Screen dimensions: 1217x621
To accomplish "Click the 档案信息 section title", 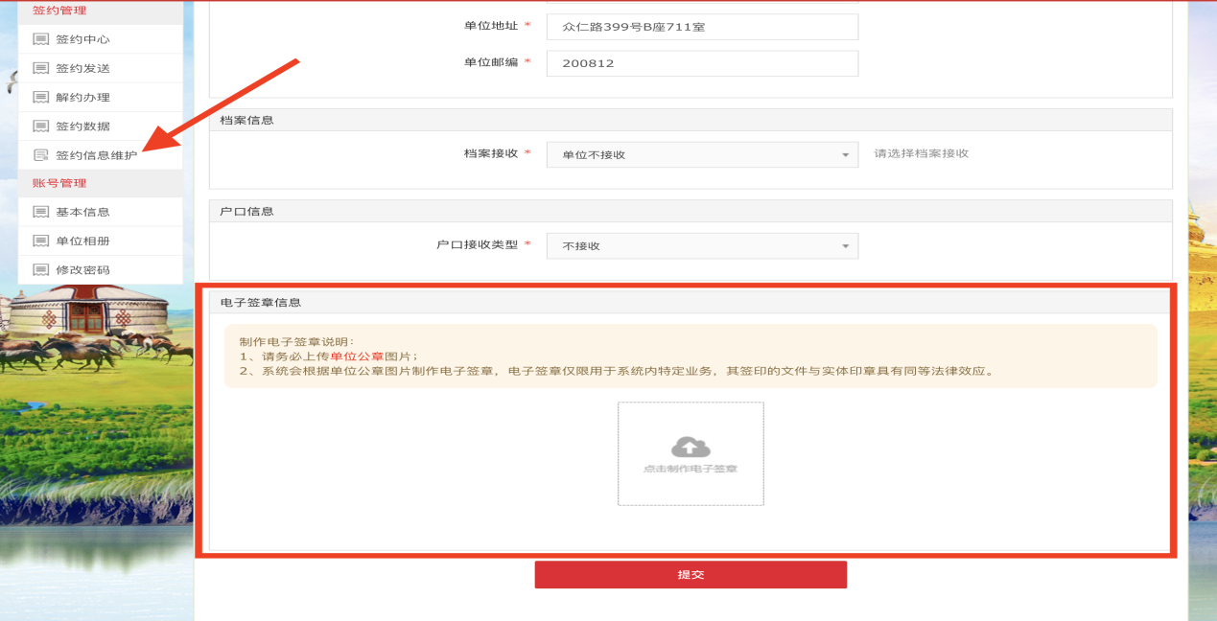I will click(246, 120).
